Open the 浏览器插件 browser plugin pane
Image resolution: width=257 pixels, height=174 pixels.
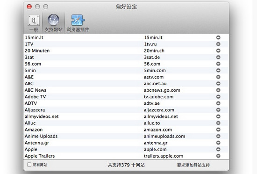(x=78, y=23)
